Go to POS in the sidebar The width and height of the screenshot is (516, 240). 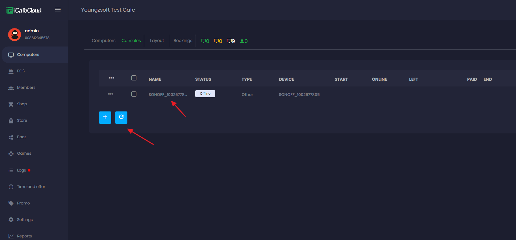(21, 71)
